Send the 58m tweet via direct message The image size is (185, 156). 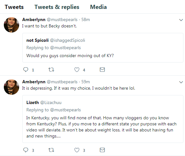pyautogui.click(x=102, y=70)
